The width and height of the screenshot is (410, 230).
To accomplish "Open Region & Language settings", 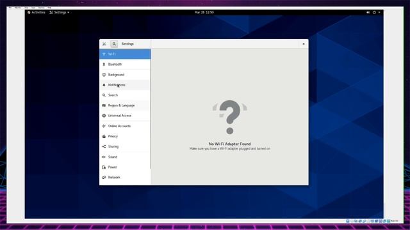I will coord(125,105).
